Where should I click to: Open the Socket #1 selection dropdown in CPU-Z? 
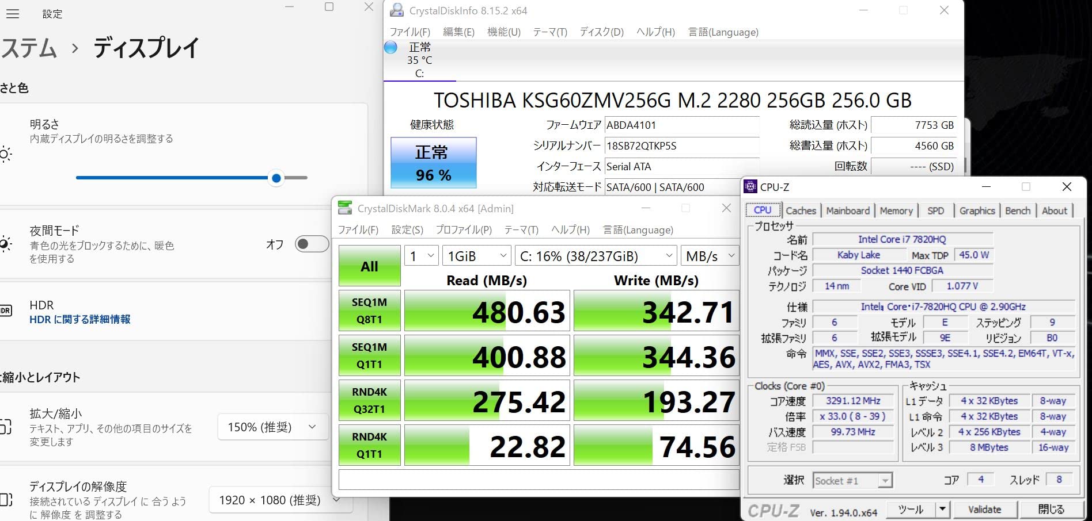[x=852, y=481]
